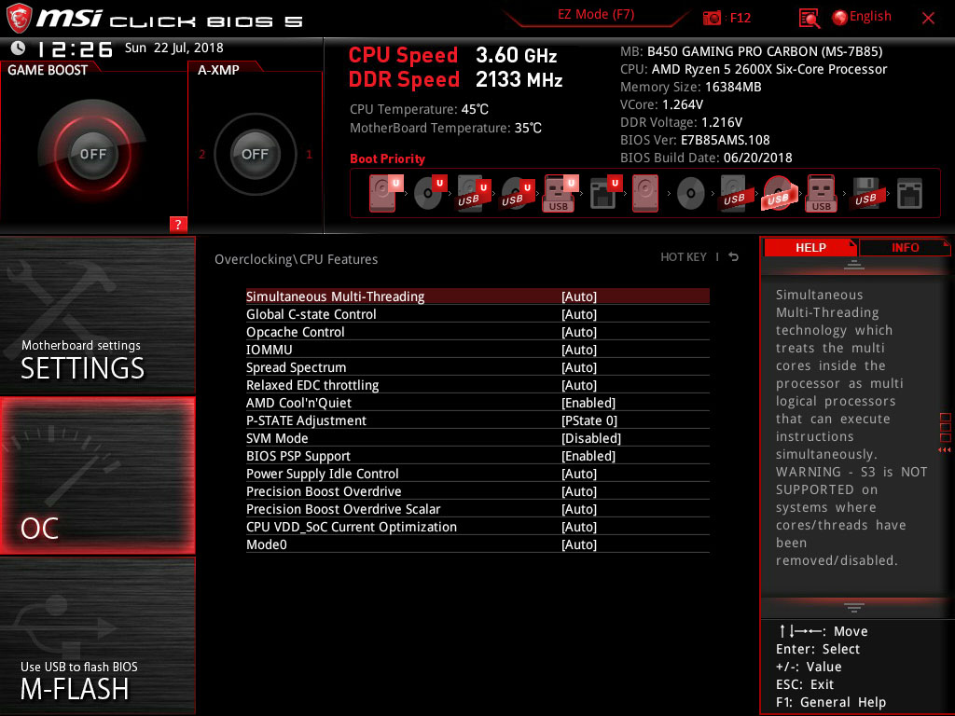Click the back arrow next to HOT KEY

point(734,257)
